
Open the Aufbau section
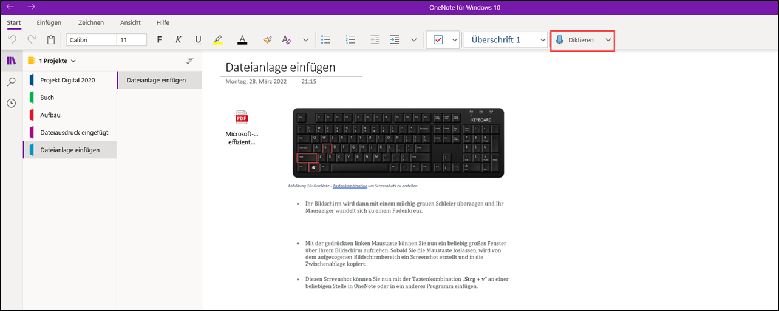[x=70, y=115]
